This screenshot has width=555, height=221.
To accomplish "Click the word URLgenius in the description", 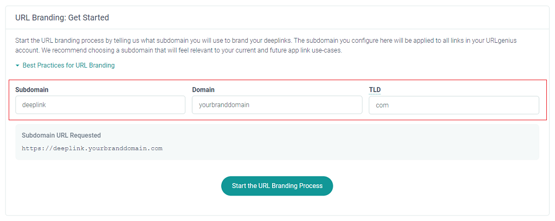I will point(502,40).
